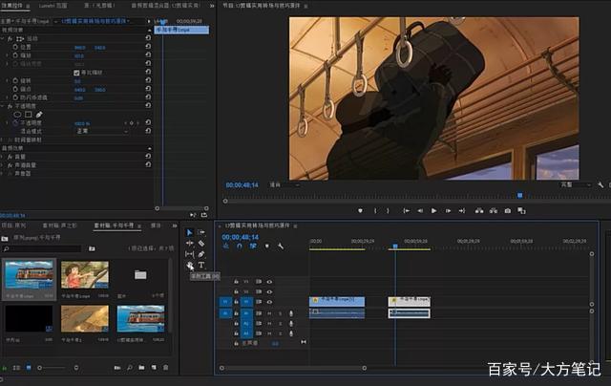The image size is (611, 386).
Task: Select the Type (T) tool
Action: tap(201, 265)
